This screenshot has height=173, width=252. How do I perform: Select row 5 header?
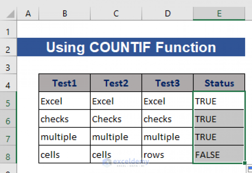[x=8, y=101]
